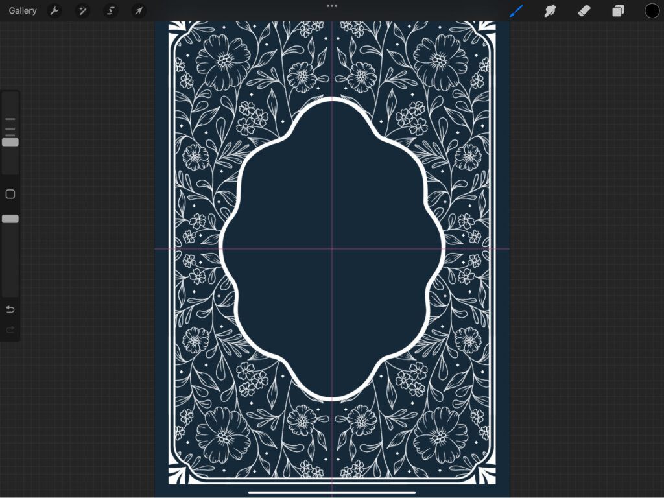Tap the large flower in canvas bottom-right

point(441,434)
